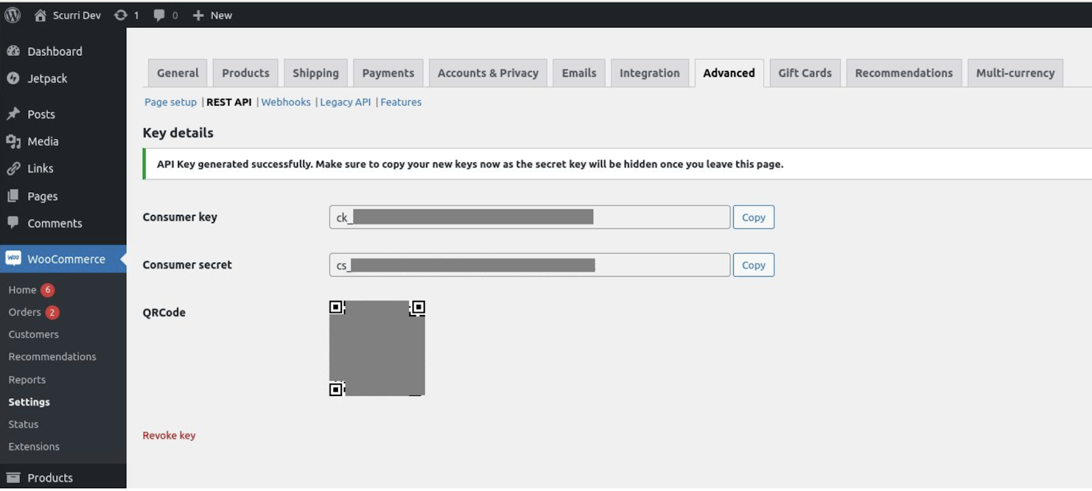Copy the Consumer key

coord(753,218)
